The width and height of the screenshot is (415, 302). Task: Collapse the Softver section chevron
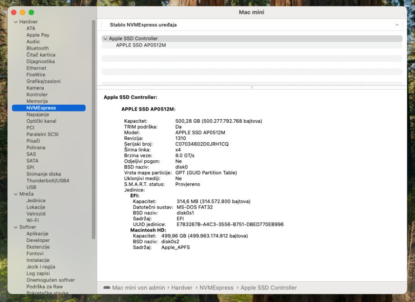(x=16, y=228)
